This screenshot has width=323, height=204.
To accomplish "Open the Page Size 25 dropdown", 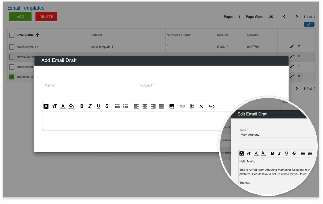I will tap(271, 17).
